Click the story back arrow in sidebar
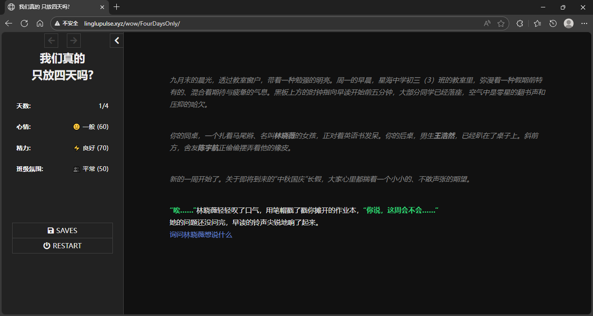The image size is (593, 316). 52,41
